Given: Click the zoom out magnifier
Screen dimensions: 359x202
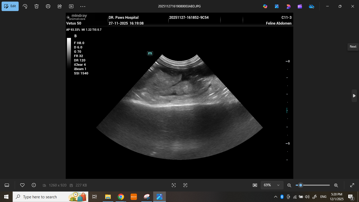Looking at the screenshot, I should pyautogui.click(x=289, y=185).
